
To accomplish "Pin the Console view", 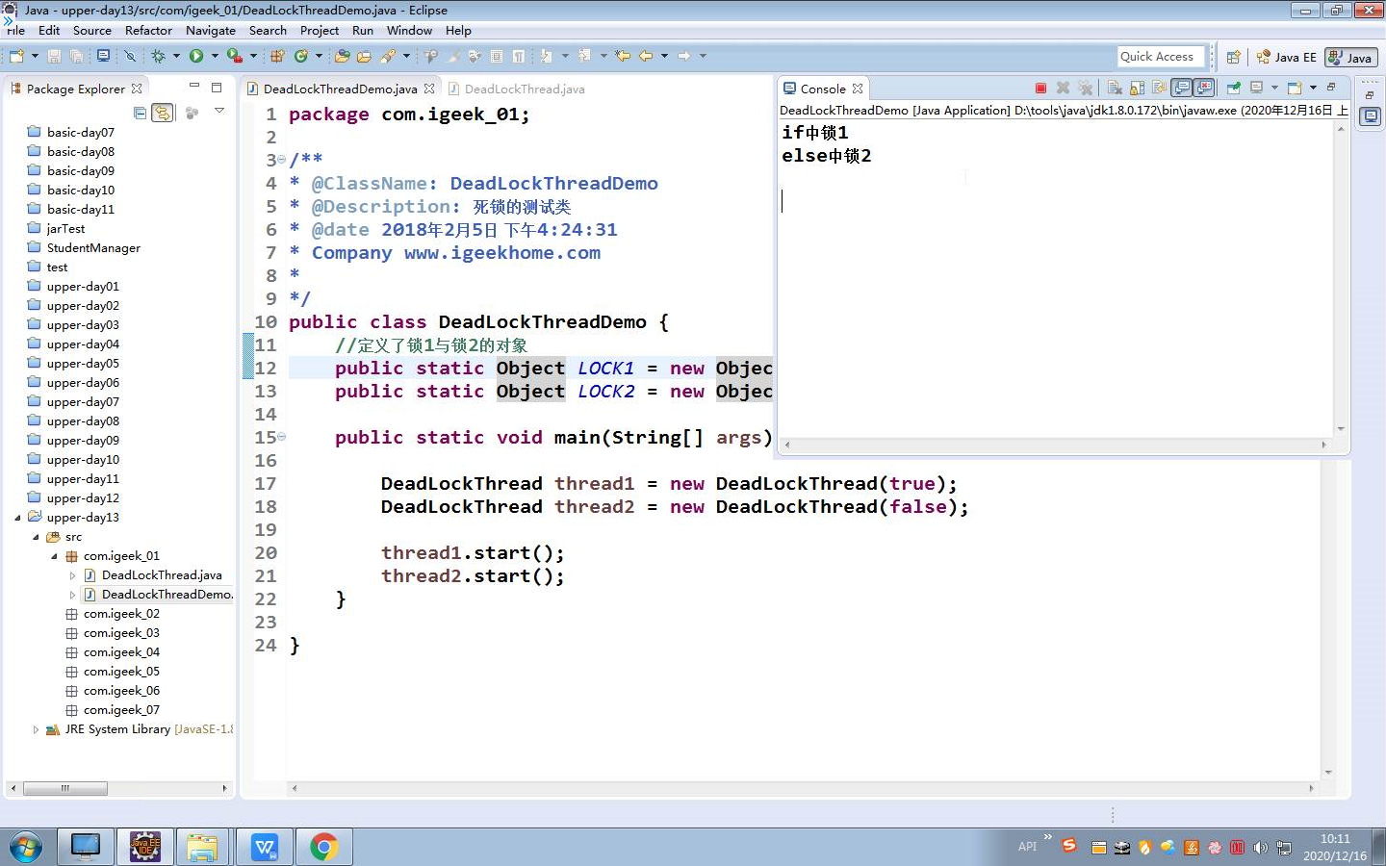I will tap(1233, 88).
